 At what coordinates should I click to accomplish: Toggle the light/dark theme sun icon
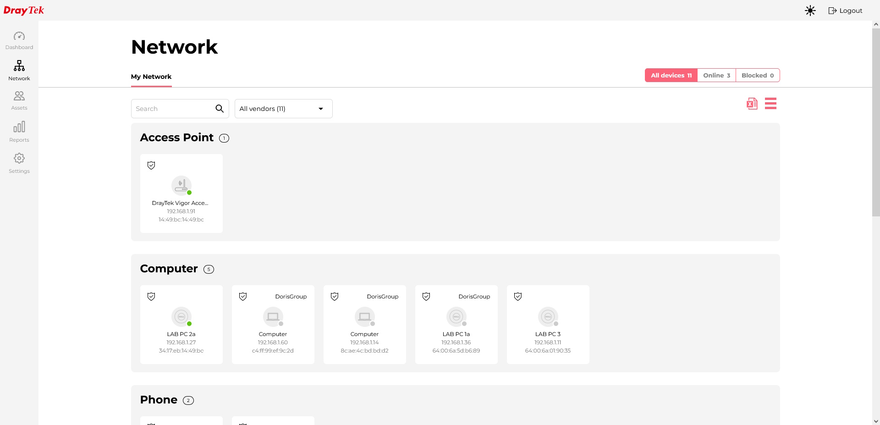(x=810, y=11)
